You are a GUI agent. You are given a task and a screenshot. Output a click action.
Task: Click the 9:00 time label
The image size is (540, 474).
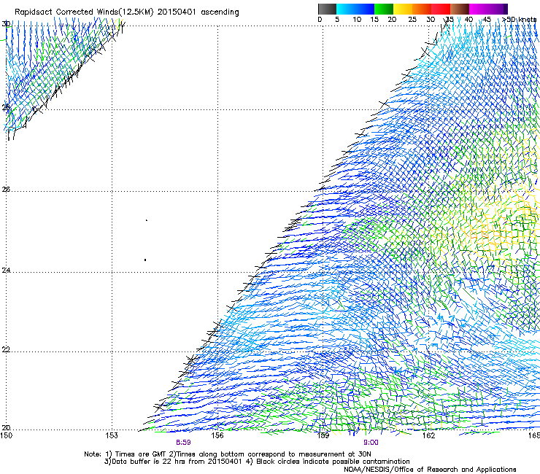click(x=371, y=443)
